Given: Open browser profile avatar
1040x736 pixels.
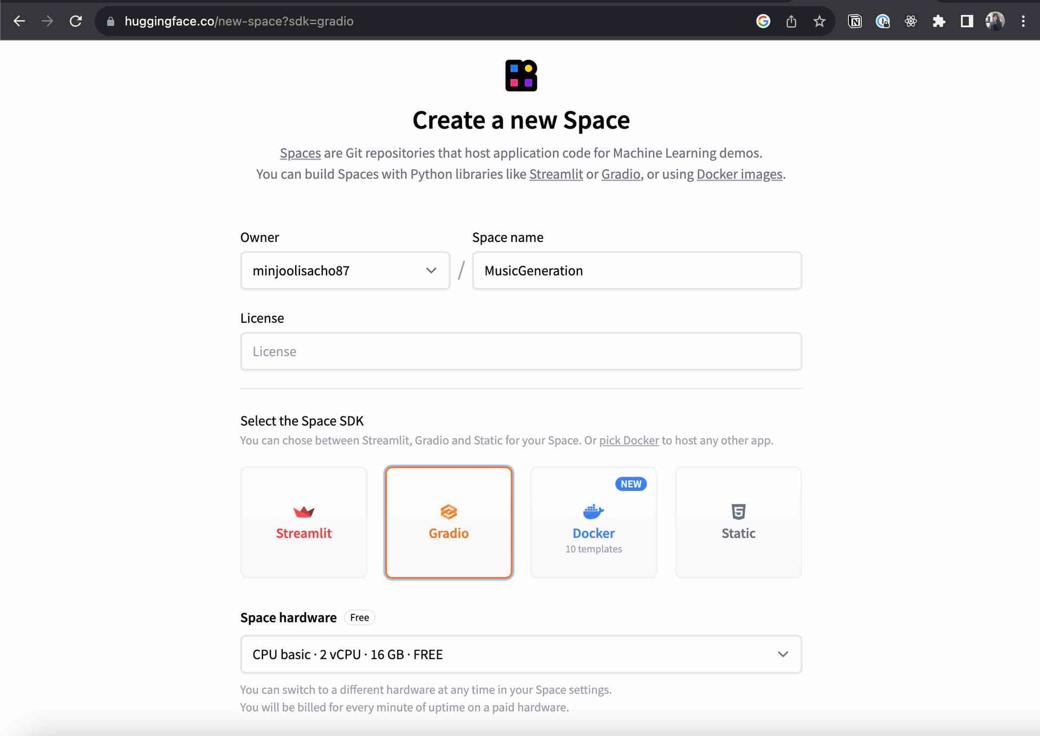Looking at the screenshot, I should [994, 21].
